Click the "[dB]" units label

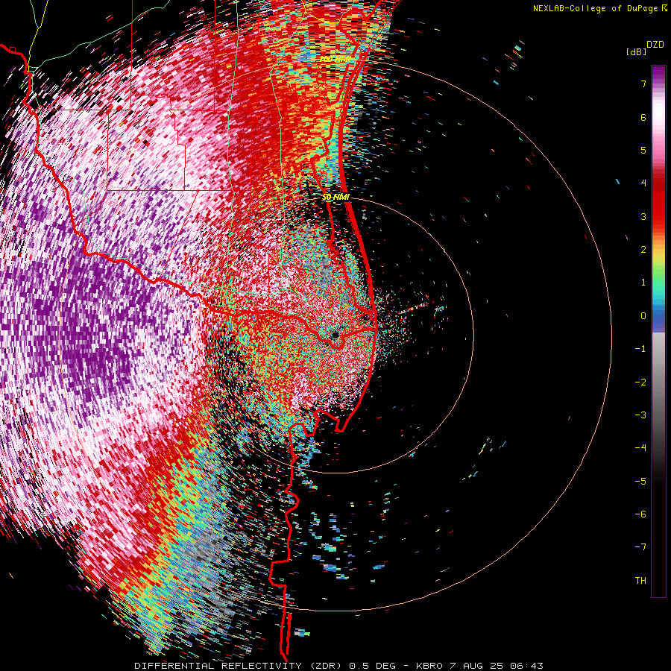point(636,51)
